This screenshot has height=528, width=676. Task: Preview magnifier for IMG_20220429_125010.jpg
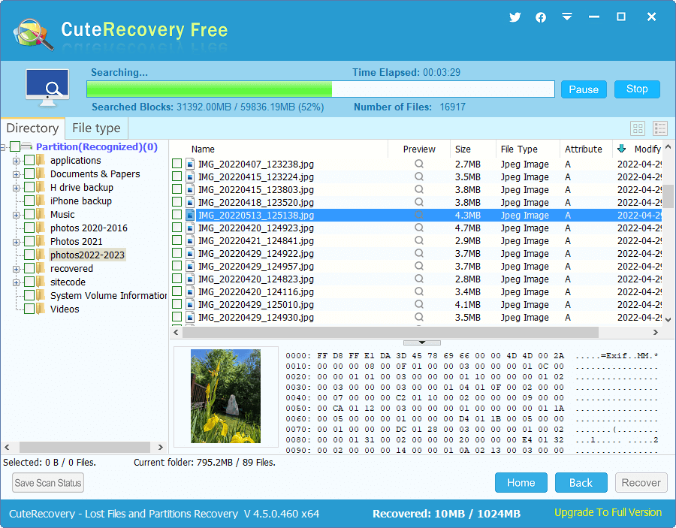[x=419, y=304]
